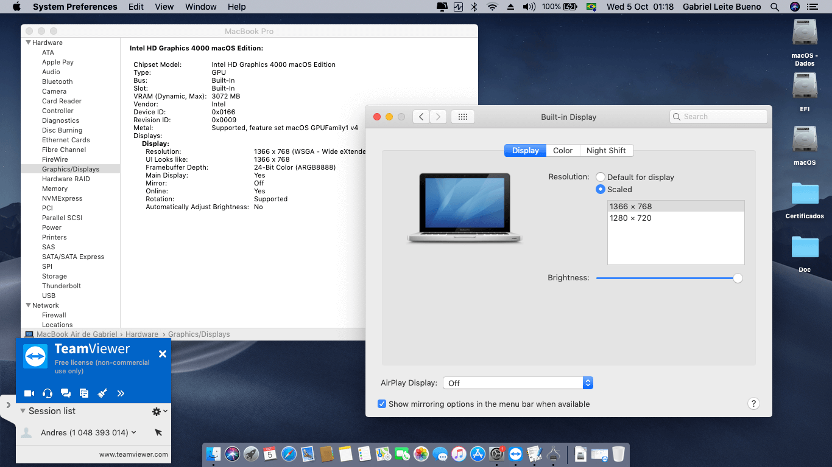Image resolution: width=832 pixels, height=467 pixels.
Task: Open the View menu
Action: click(164, 7)
